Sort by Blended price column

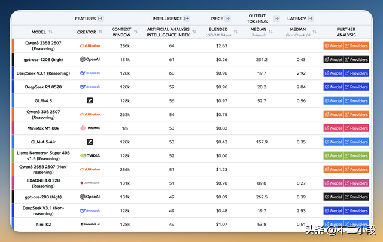pyautogui.click(x=235, y=32)
